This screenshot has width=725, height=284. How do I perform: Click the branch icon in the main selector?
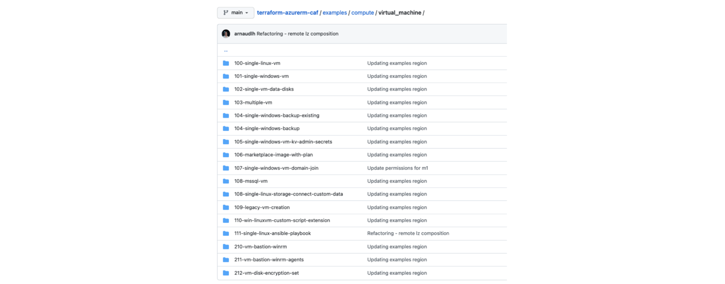pyautogui.click(x=225, y=13)
